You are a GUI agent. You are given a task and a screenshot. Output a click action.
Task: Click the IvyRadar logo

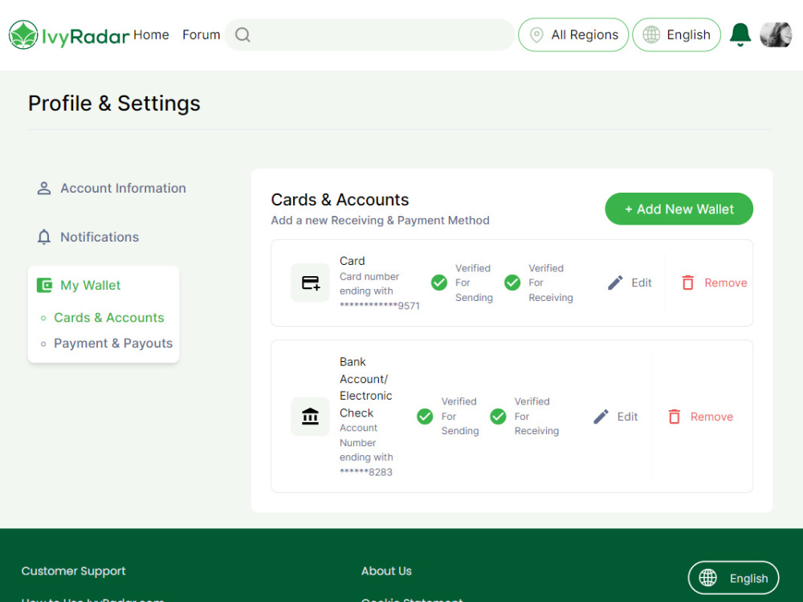tap(68, 35)
